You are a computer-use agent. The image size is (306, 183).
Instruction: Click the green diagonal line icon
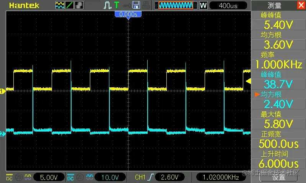69,5
